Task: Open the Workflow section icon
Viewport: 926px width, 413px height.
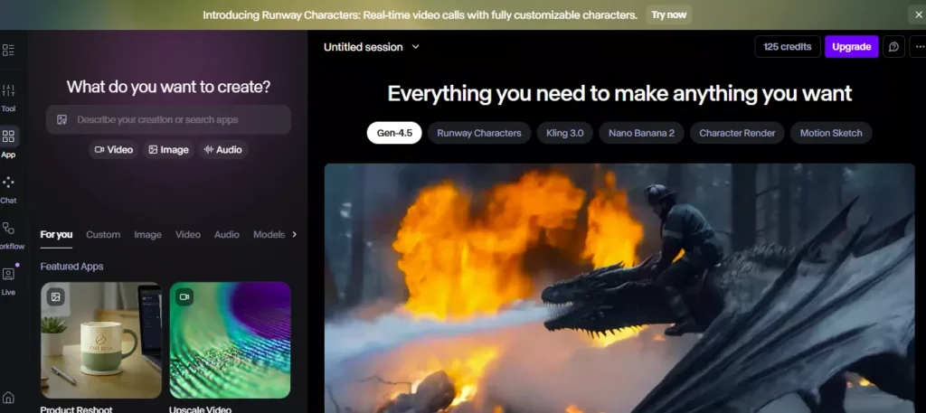Action: pos(9,230)
